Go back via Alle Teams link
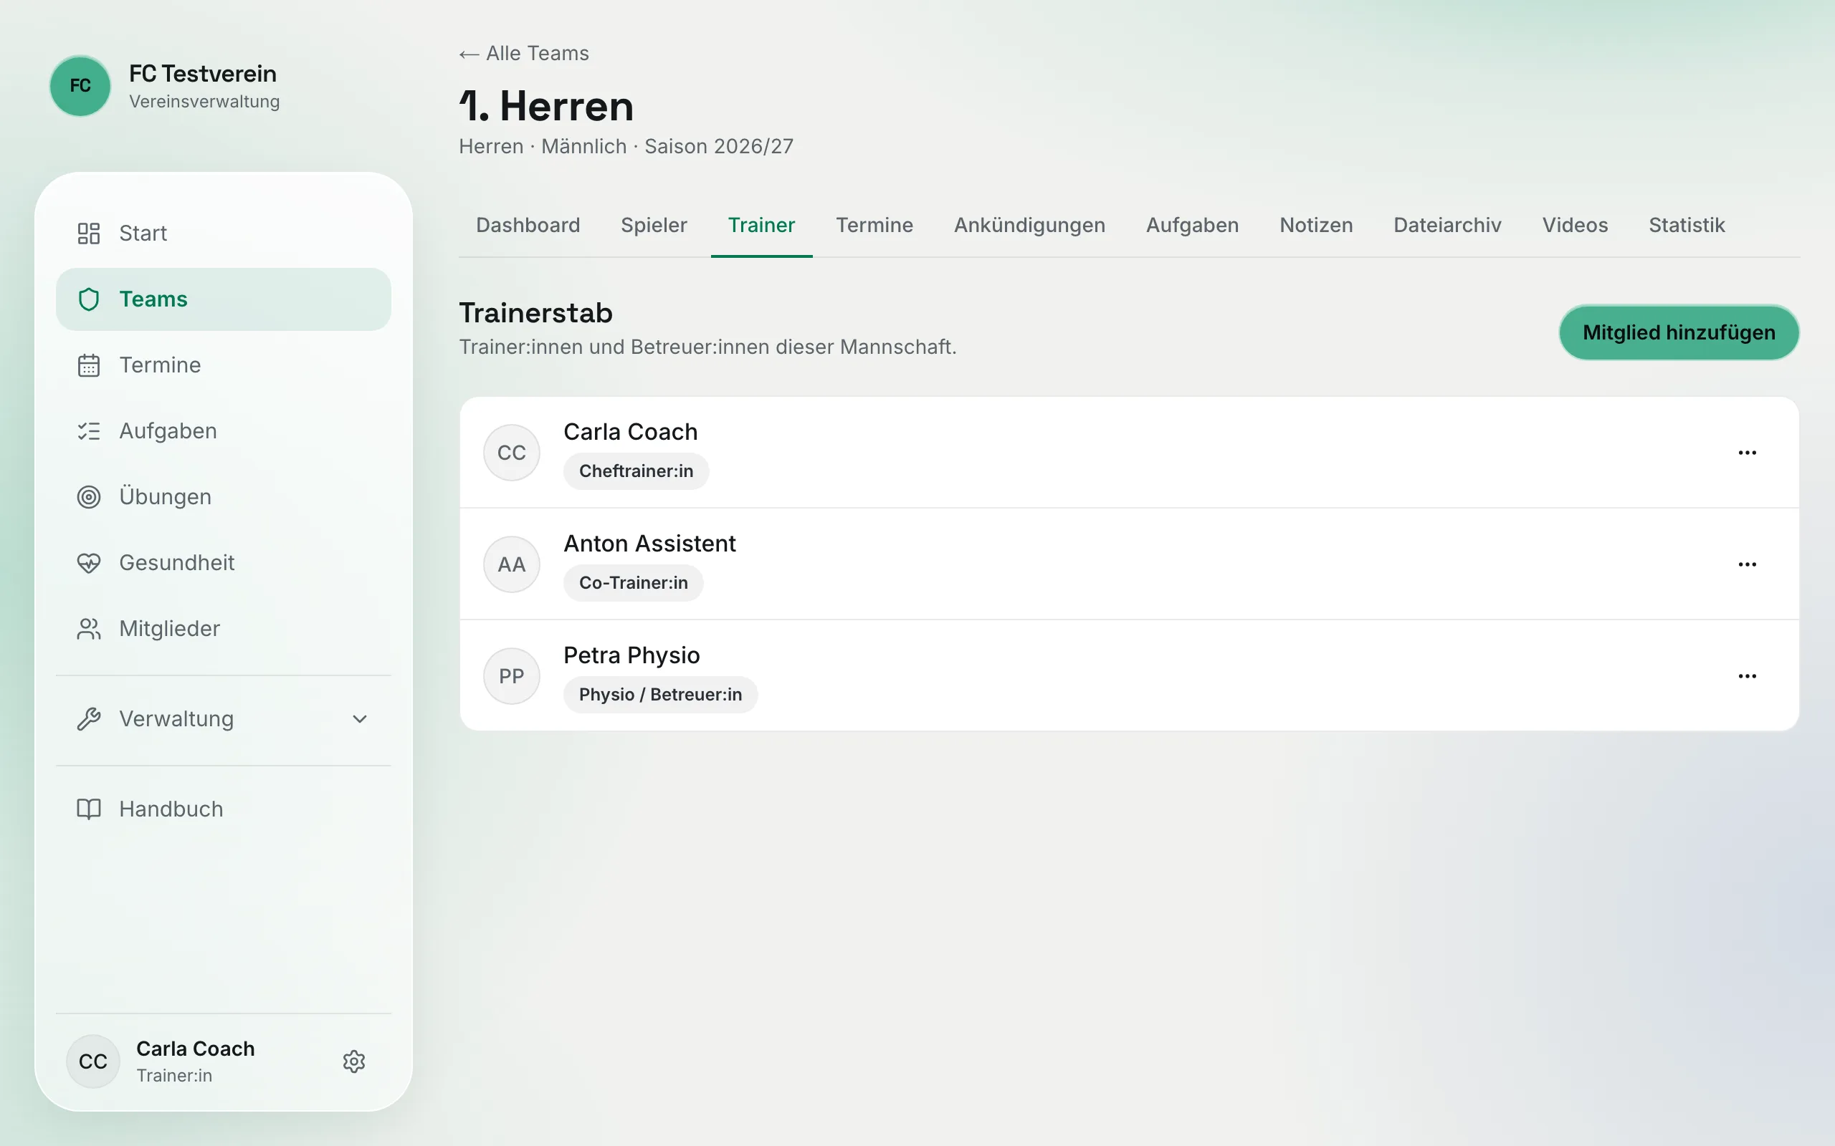This screenshot has height=1146, width=1835. tap(524, 54)
